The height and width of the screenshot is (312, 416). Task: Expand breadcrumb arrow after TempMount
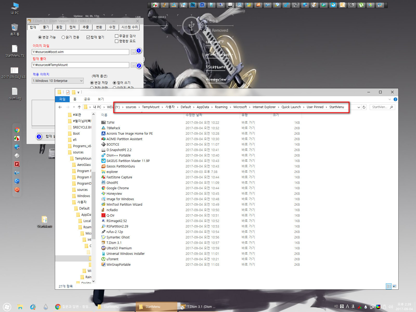click(162, 107)
